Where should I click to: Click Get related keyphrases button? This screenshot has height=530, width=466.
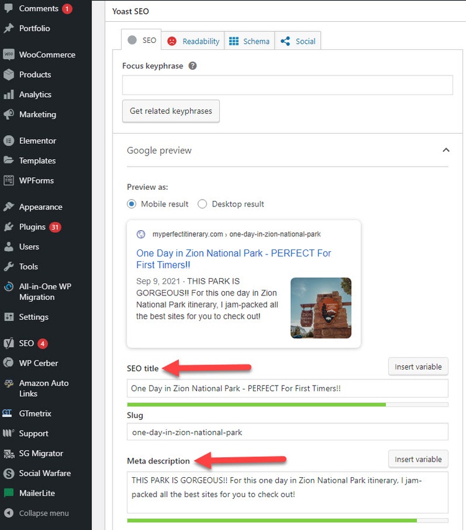pos(171,111)
